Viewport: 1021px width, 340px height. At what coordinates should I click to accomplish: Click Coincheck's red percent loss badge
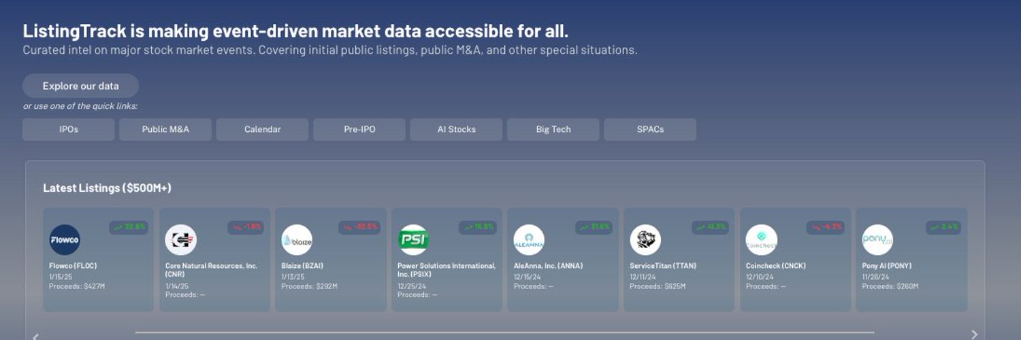tap(826, 227)
